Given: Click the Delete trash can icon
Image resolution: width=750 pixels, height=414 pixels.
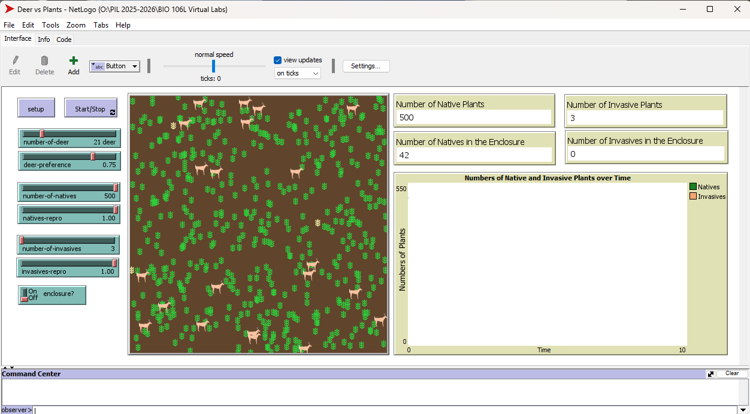Looking at the screenshot, I should (x=44, y=61).
